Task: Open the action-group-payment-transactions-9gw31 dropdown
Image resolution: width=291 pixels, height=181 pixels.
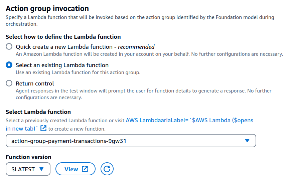Action: point(131,141)
